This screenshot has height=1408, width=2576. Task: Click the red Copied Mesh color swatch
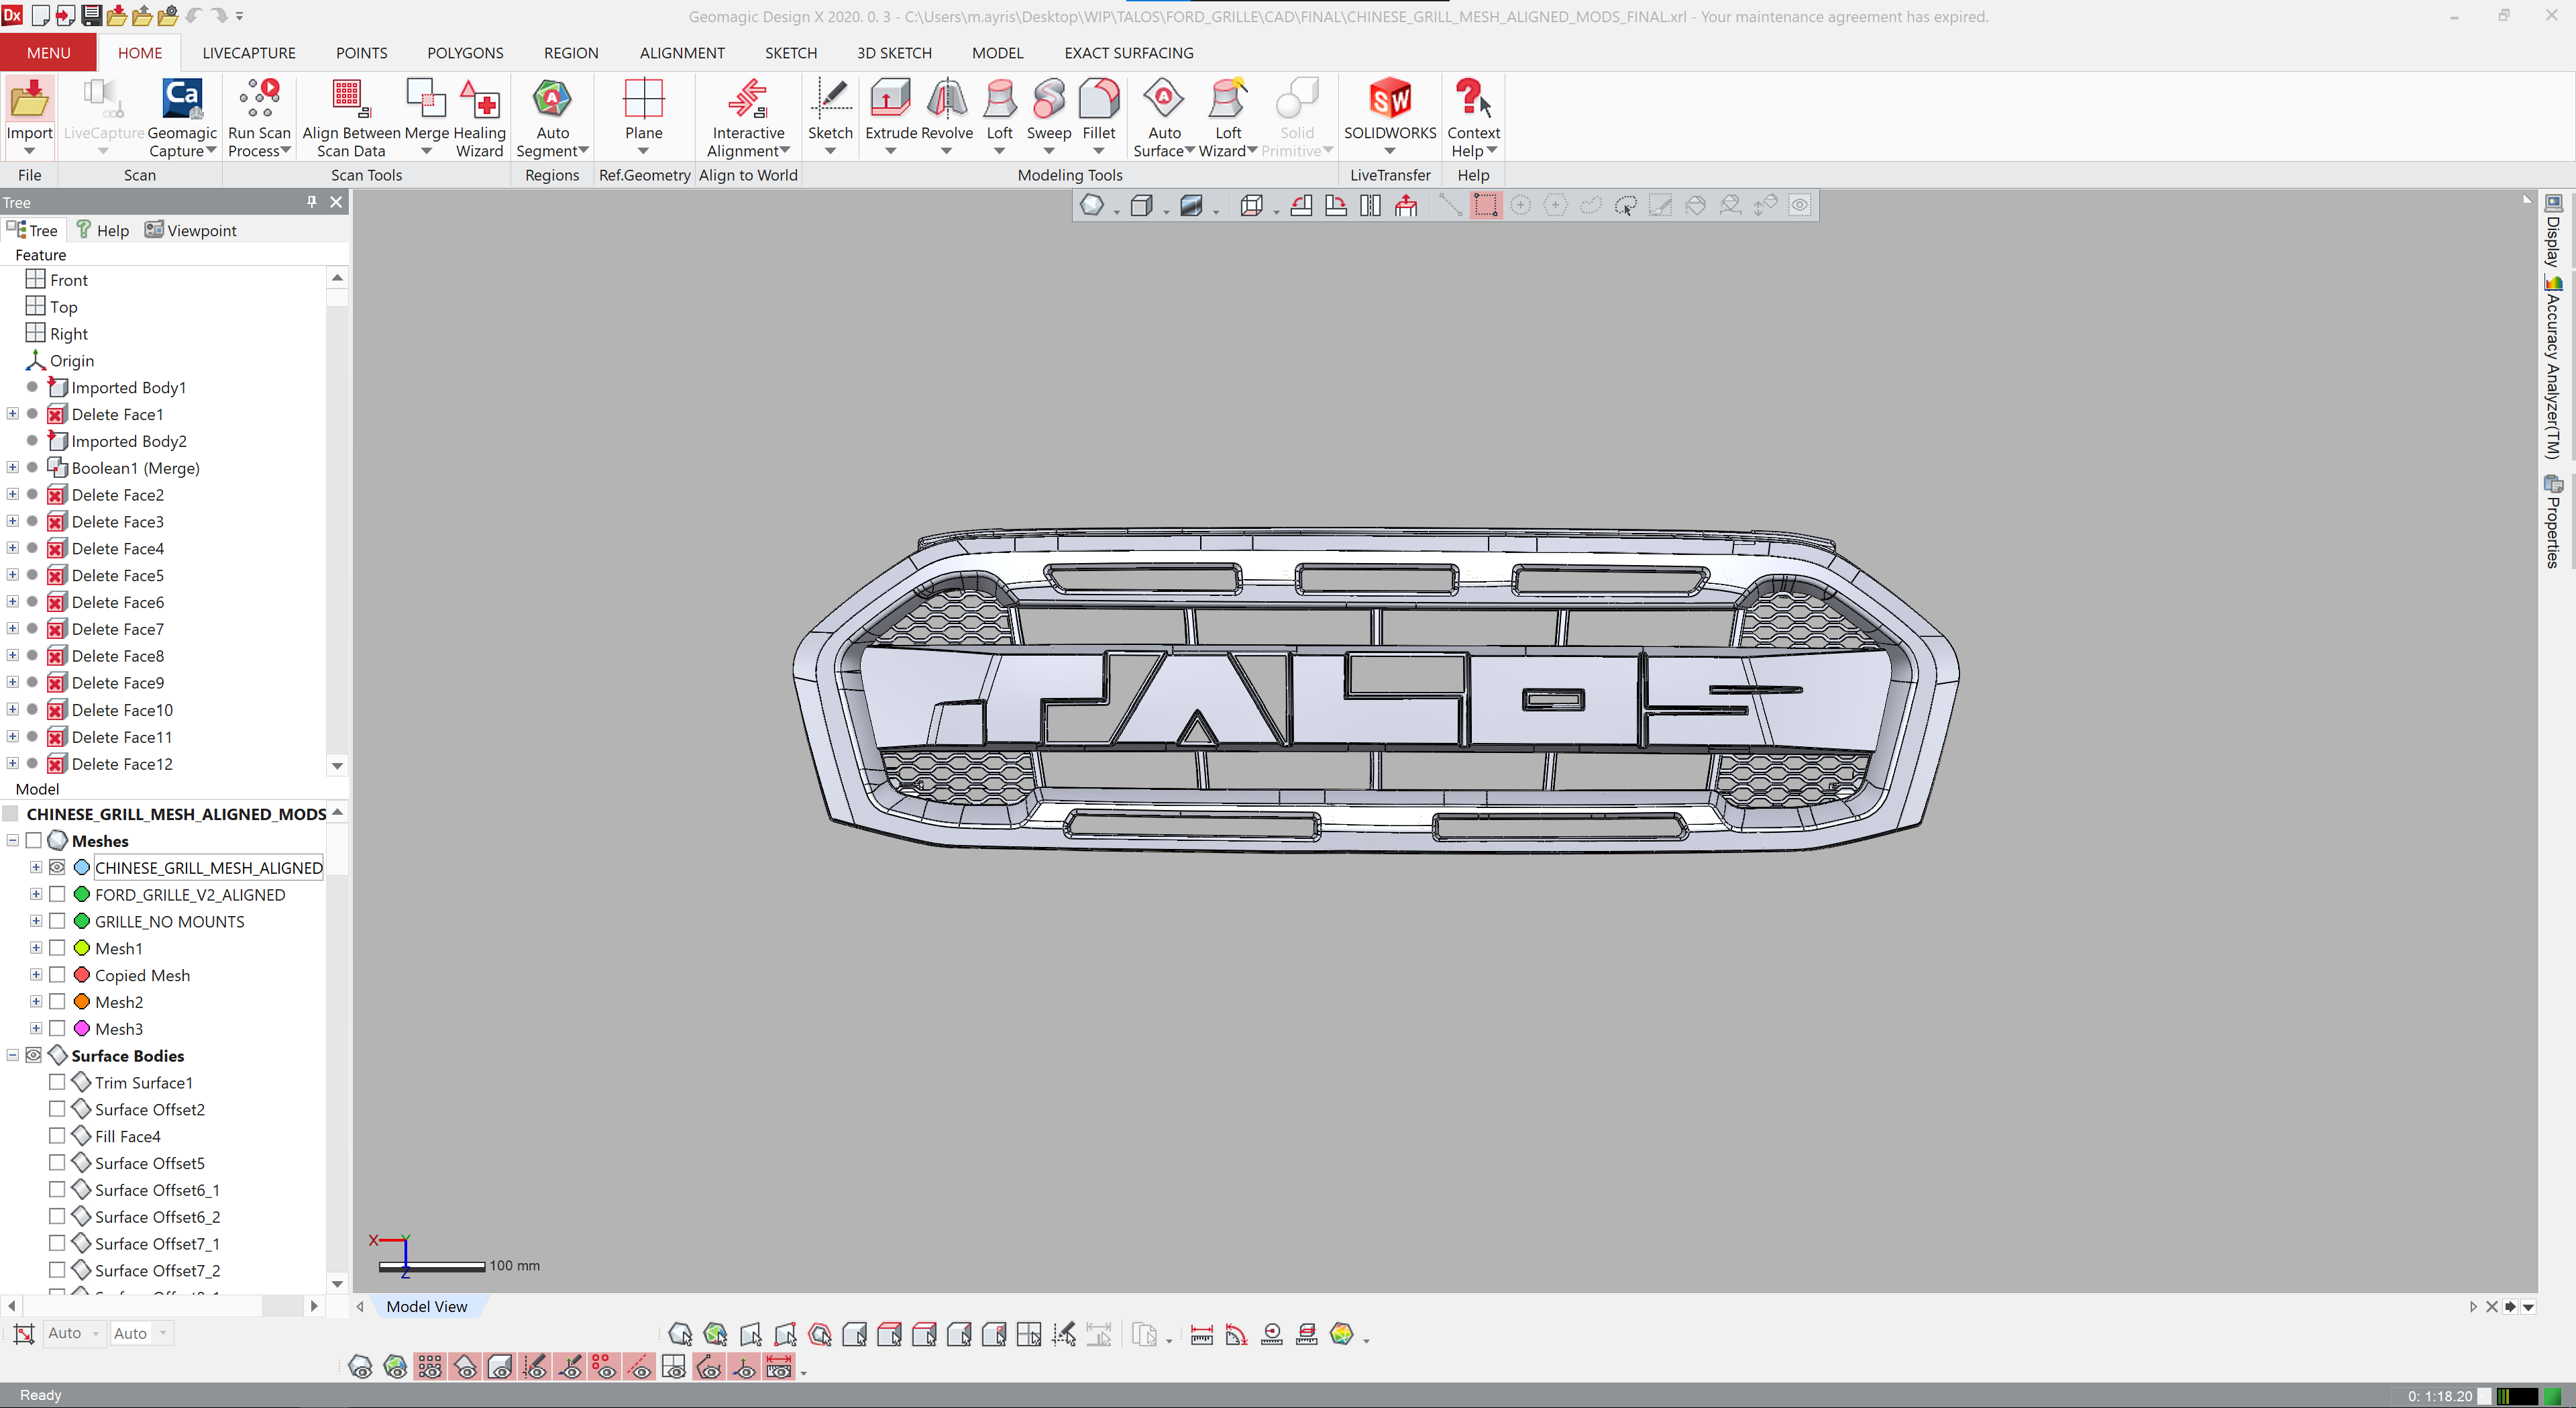click(82, 974)
